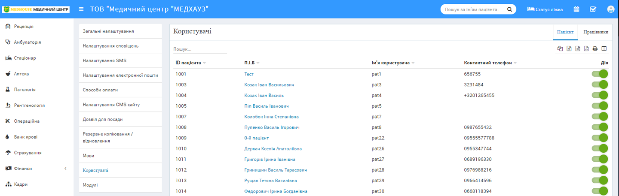The width and height of the screenshot is (619, 196).
Task: Open Дозвіл для посади settings
Action: (120, 119)
